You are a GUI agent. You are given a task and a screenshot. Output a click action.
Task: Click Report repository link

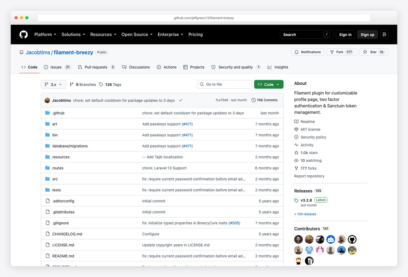click(x=309, y=176)
